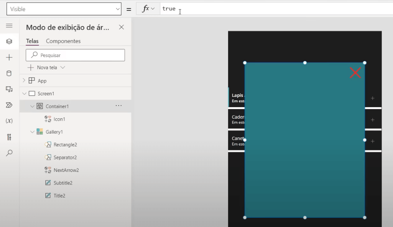
Task: Click inside the Pesquisar search field
Action: click(x=75, y=55)
